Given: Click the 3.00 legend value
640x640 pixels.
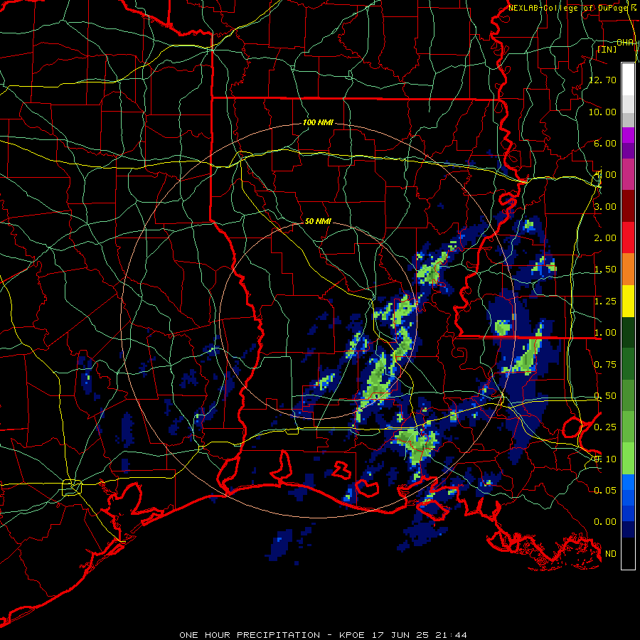Looking at the screenshot, I should pyautogui.click(x=605, y=206).
